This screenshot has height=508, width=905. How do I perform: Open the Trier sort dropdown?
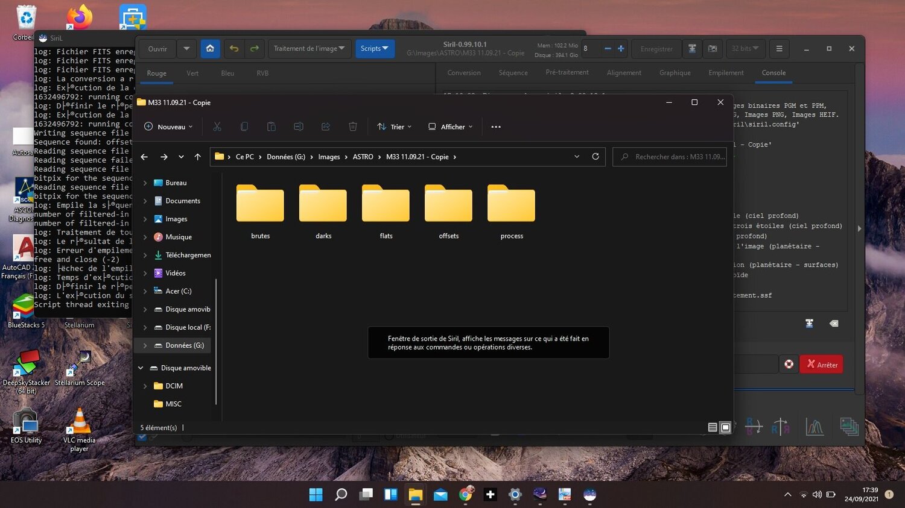click(x=394, y=127)
